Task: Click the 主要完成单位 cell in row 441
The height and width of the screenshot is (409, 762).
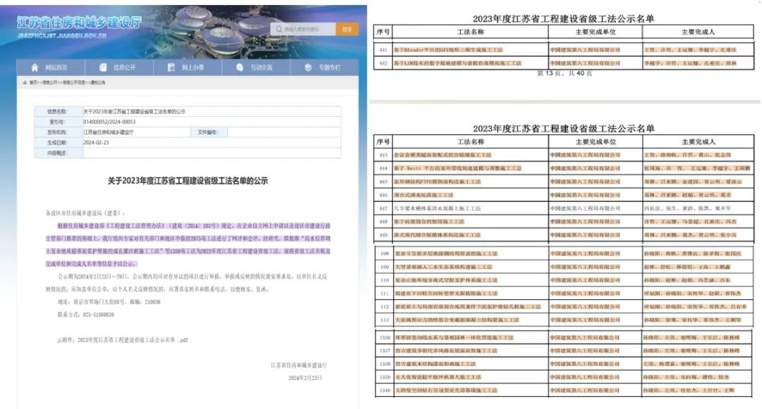Action: pyautogui.click(x=595, y=50)
